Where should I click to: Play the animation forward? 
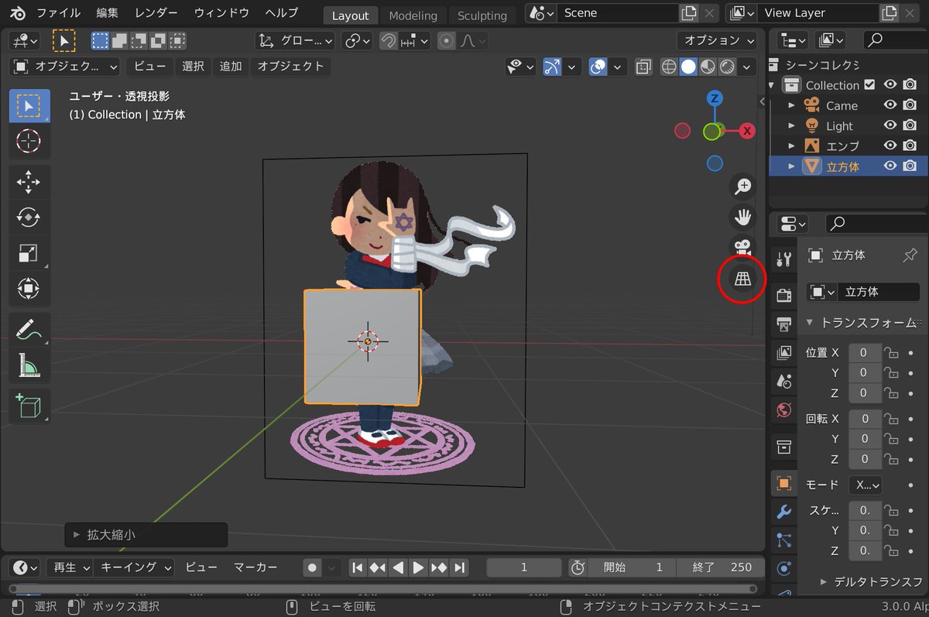418,567
